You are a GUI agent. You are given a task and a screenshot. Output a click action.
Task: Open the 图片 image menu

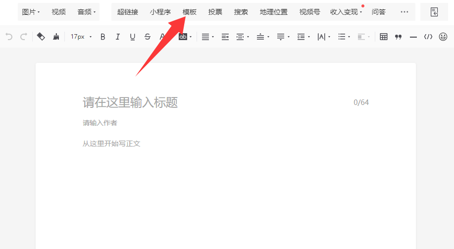(x=31, y=12)
